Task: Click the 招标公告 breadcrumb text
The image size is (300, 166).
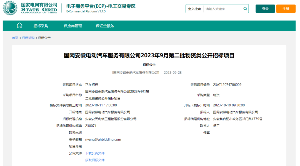Action: coord(44,38)
